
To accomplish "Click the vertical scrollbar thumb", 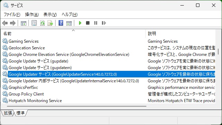I will click(218, 51).
